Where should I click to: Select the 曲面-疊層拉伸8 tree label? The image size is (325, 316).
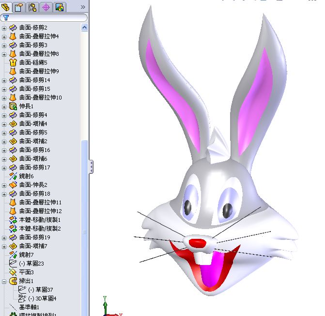pos(39,54)
